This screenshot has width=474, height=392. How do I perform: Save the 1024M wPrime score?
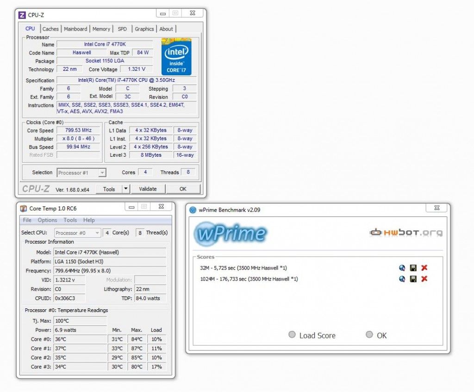pyautogui.click(x=413, y=279)
